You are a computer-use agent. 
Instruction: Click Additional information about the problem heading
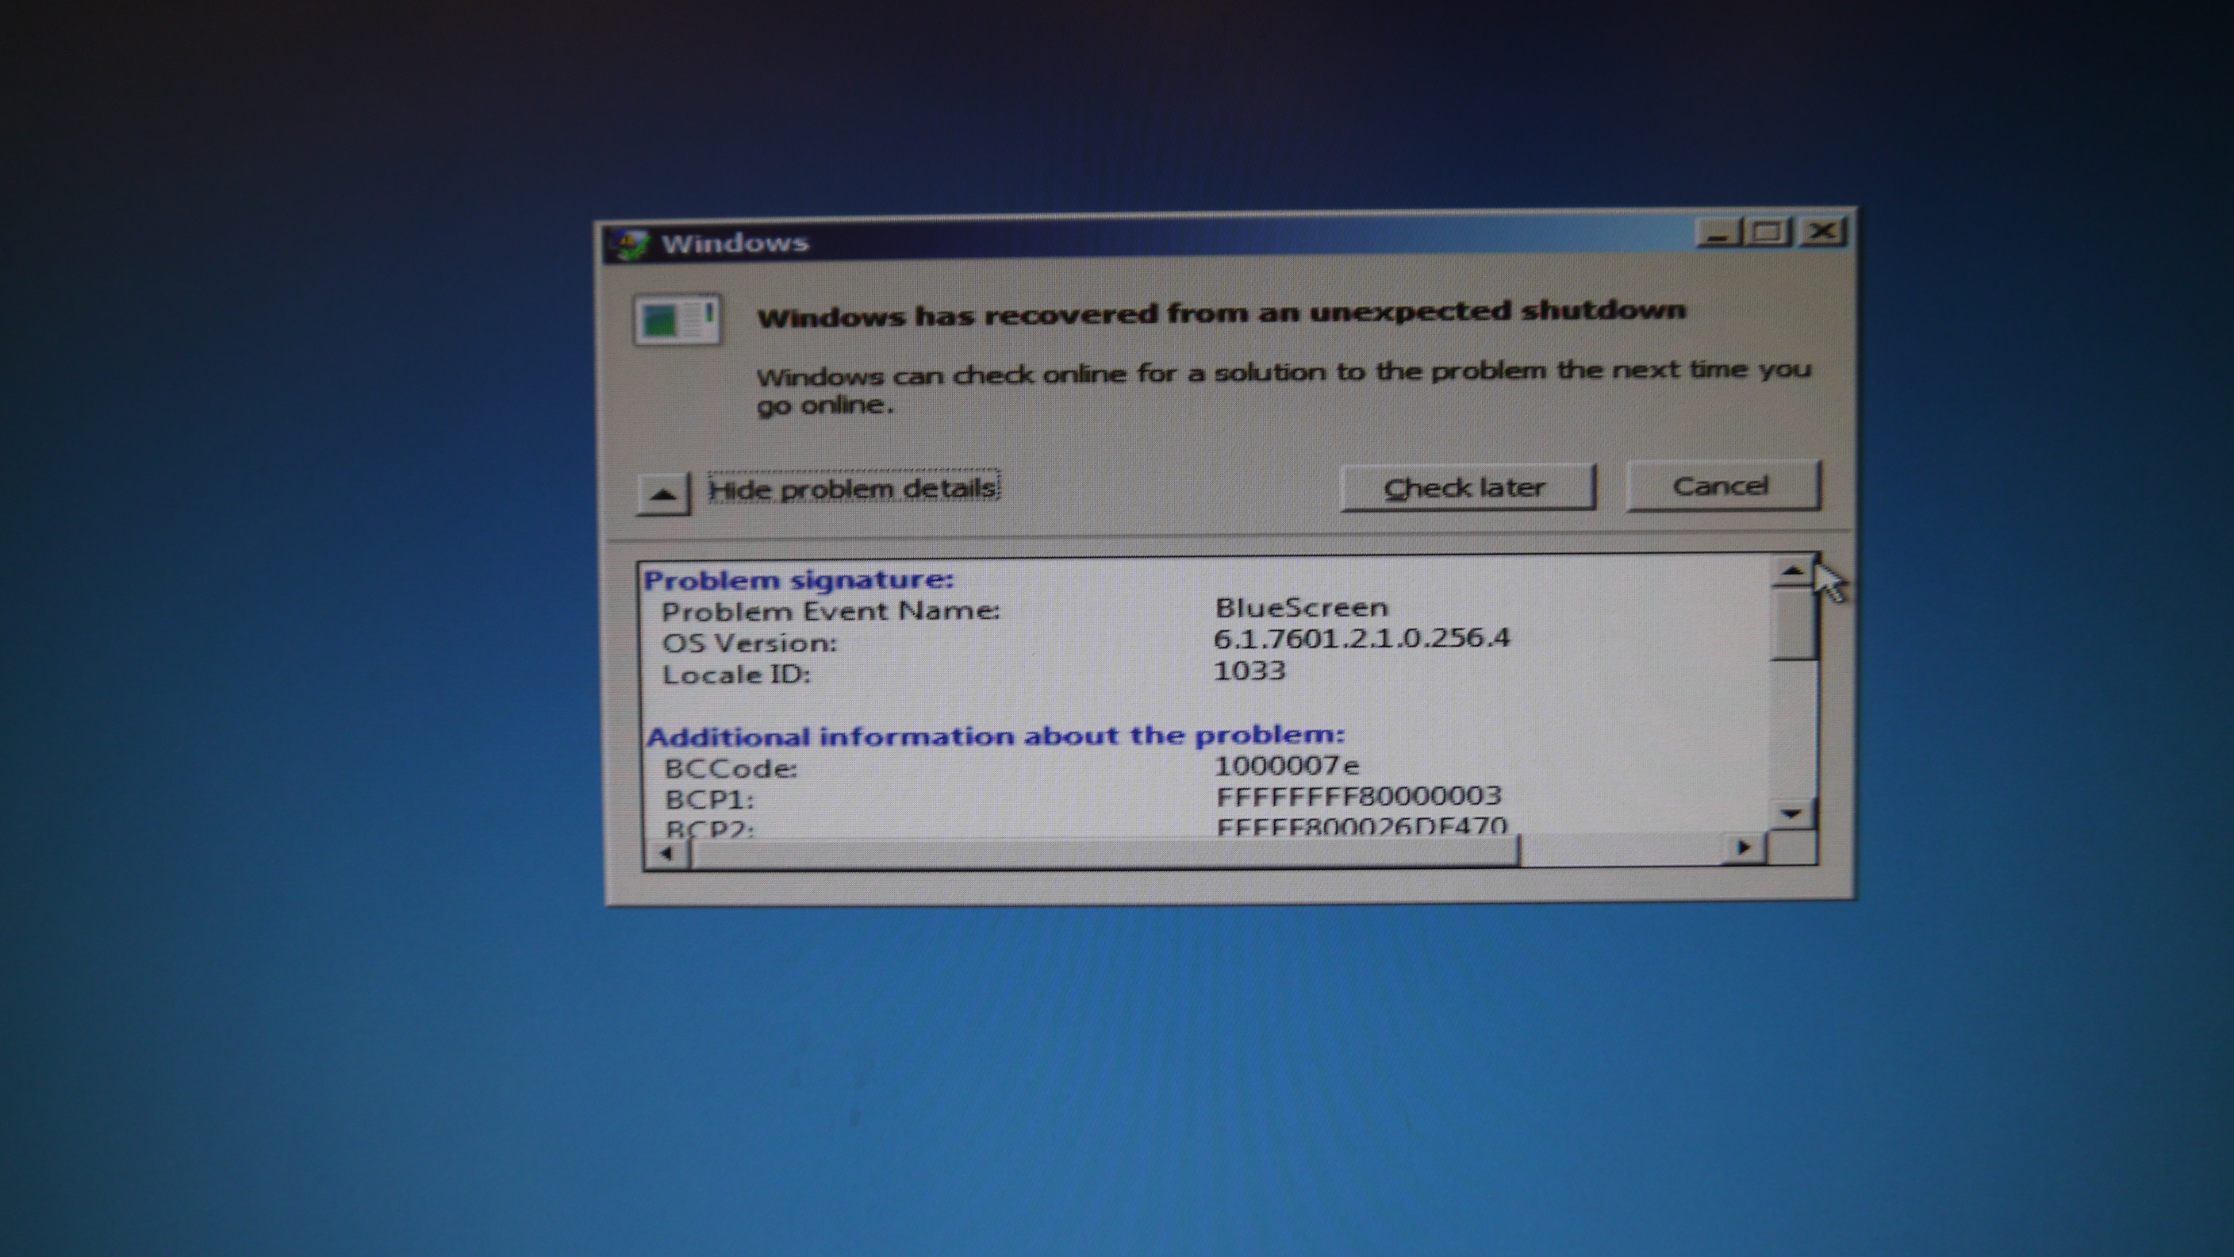coord(996,736)
